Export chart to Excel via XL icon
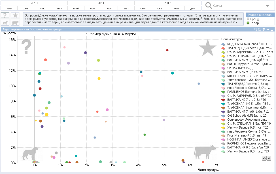Viewport: 276px width, 174px height. point(259,30)
